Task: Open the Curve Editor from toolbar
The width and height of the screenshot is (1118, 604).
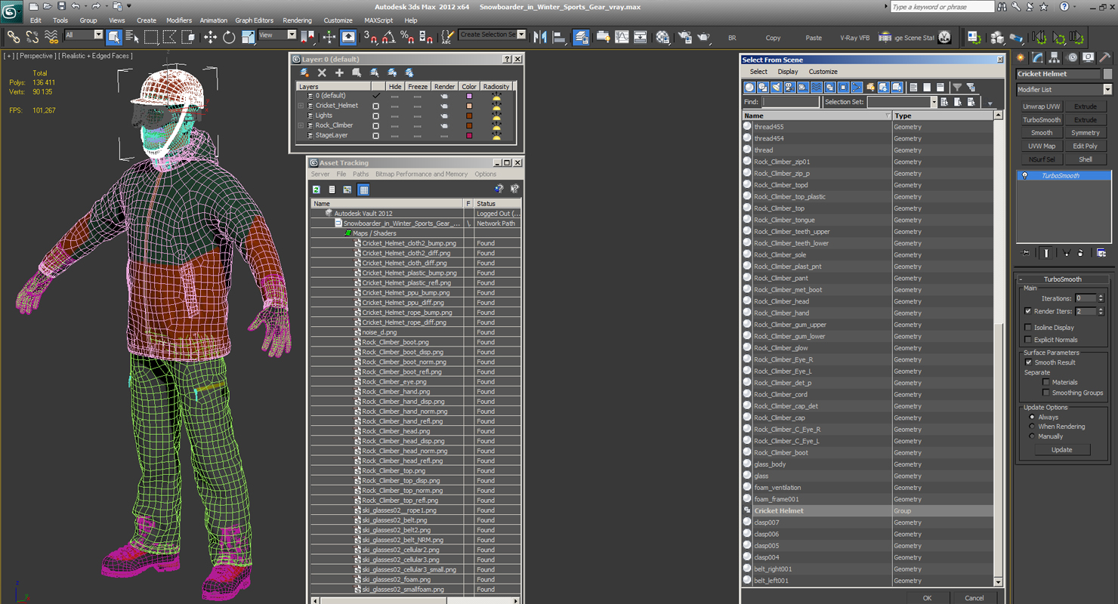Action: [x=622, y=37]
